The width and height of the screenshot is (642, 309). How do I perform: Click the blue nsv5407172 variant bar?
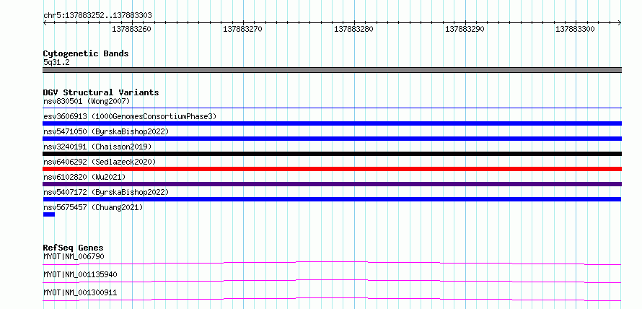coord(333,199)
